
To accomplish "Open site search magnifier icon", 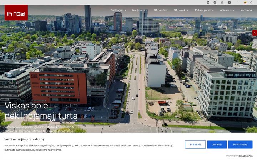I will click(x=251, y=2).
